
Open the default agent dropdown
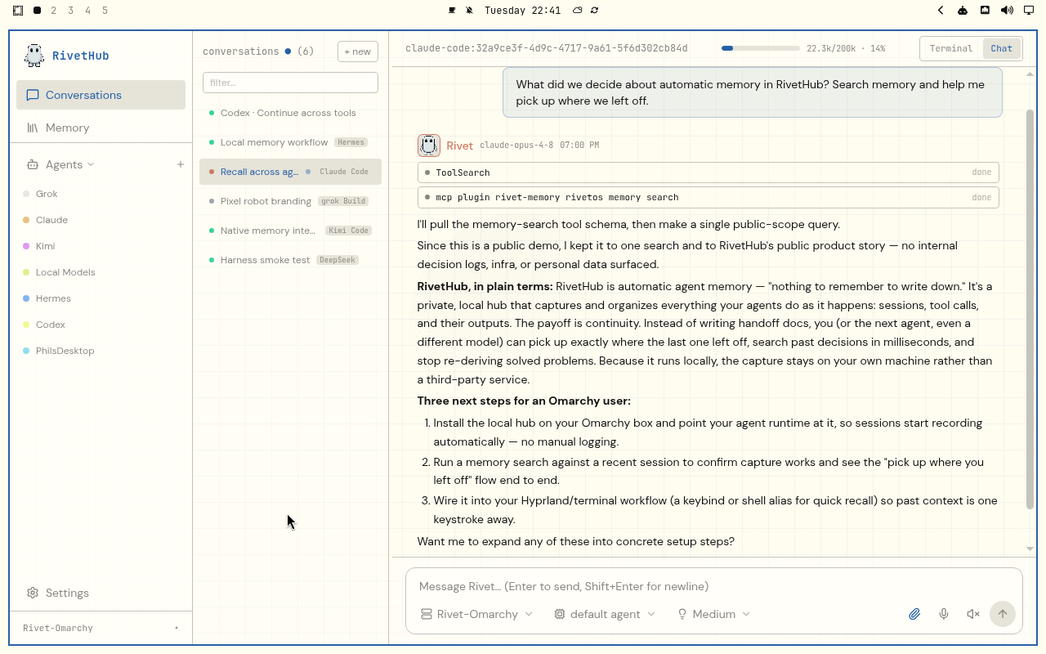pos(605,614)
